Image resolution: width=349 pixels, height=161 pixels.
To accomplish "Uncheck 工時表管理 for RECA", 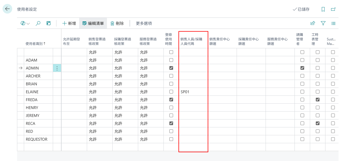I will coord(318,123).
